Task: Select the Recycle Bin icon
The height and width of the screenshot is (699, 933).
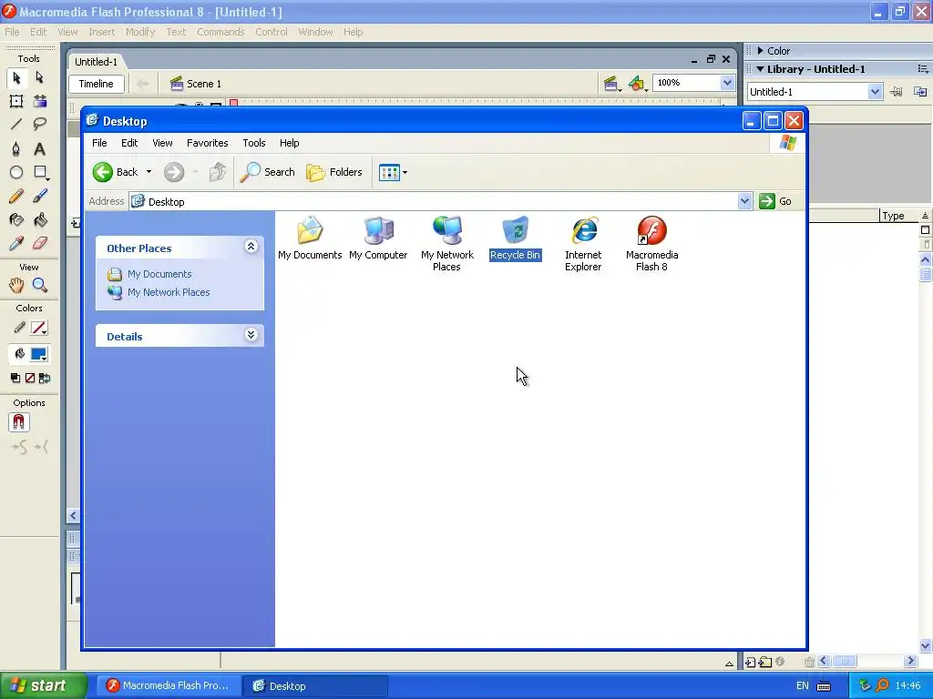Action: (516, 238)
